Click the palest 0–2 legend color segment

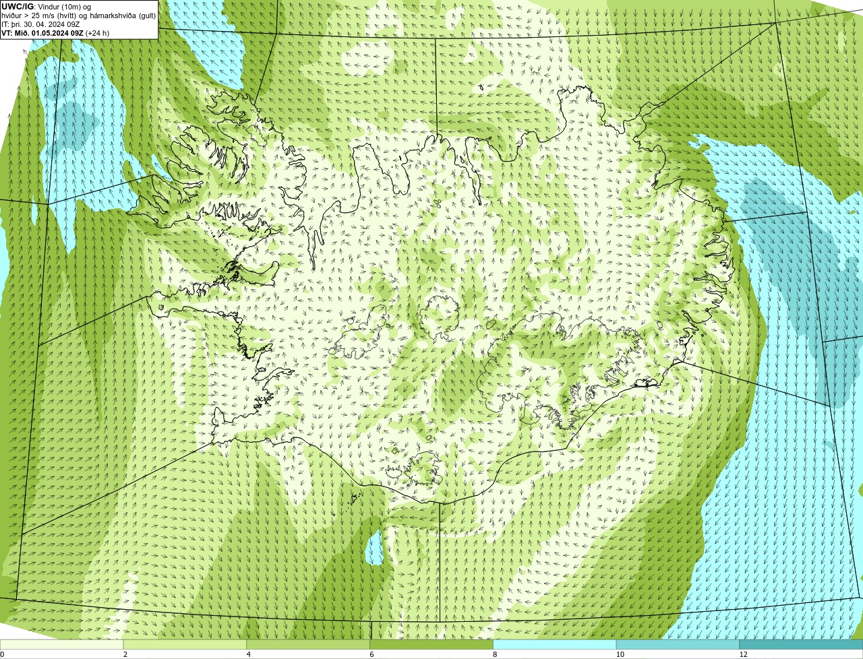62,645
